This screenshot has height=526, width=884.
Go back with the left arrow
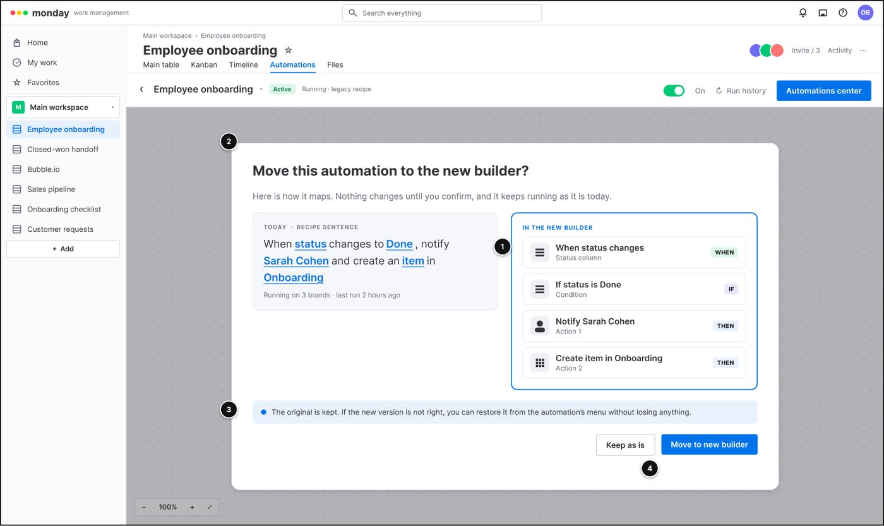pyautogui.click(x=141, y=90)
